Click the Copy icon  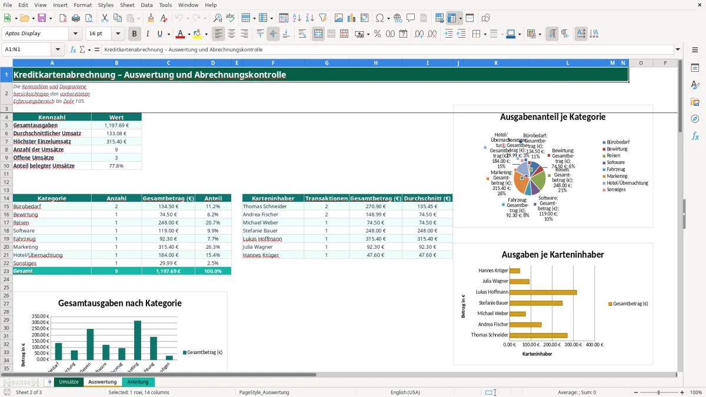click(118, 18)
